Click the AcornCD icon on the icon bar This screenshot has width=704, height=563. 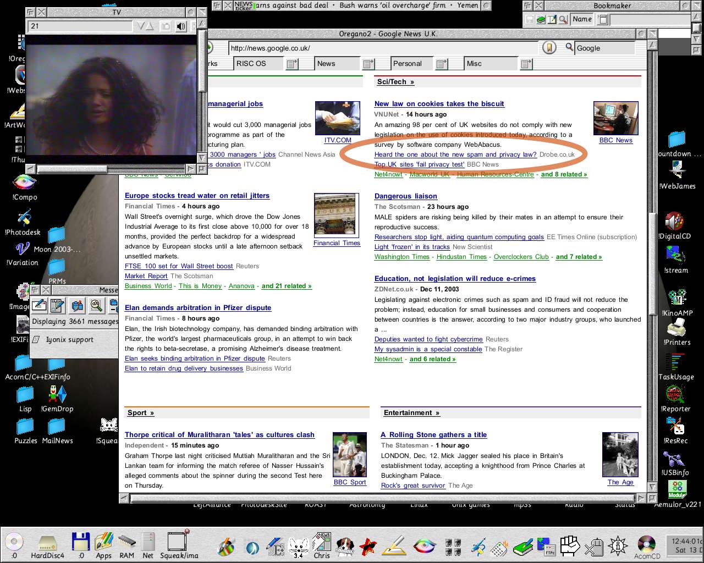[x=647, y=544]
